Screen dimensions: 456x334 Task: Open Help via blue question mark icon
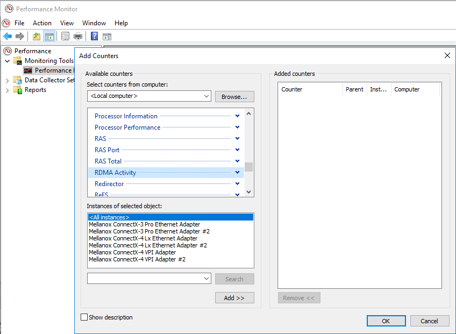[x=94, y=36]
